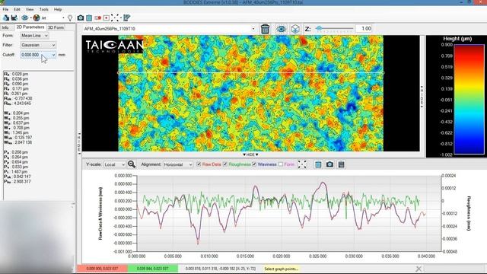Screen dimensions: 487x274
Task: Open the View menu
Action: (x=30, y=9)
